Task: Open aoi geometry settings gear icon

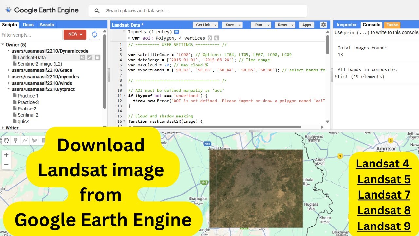Action: pos(210,38)
